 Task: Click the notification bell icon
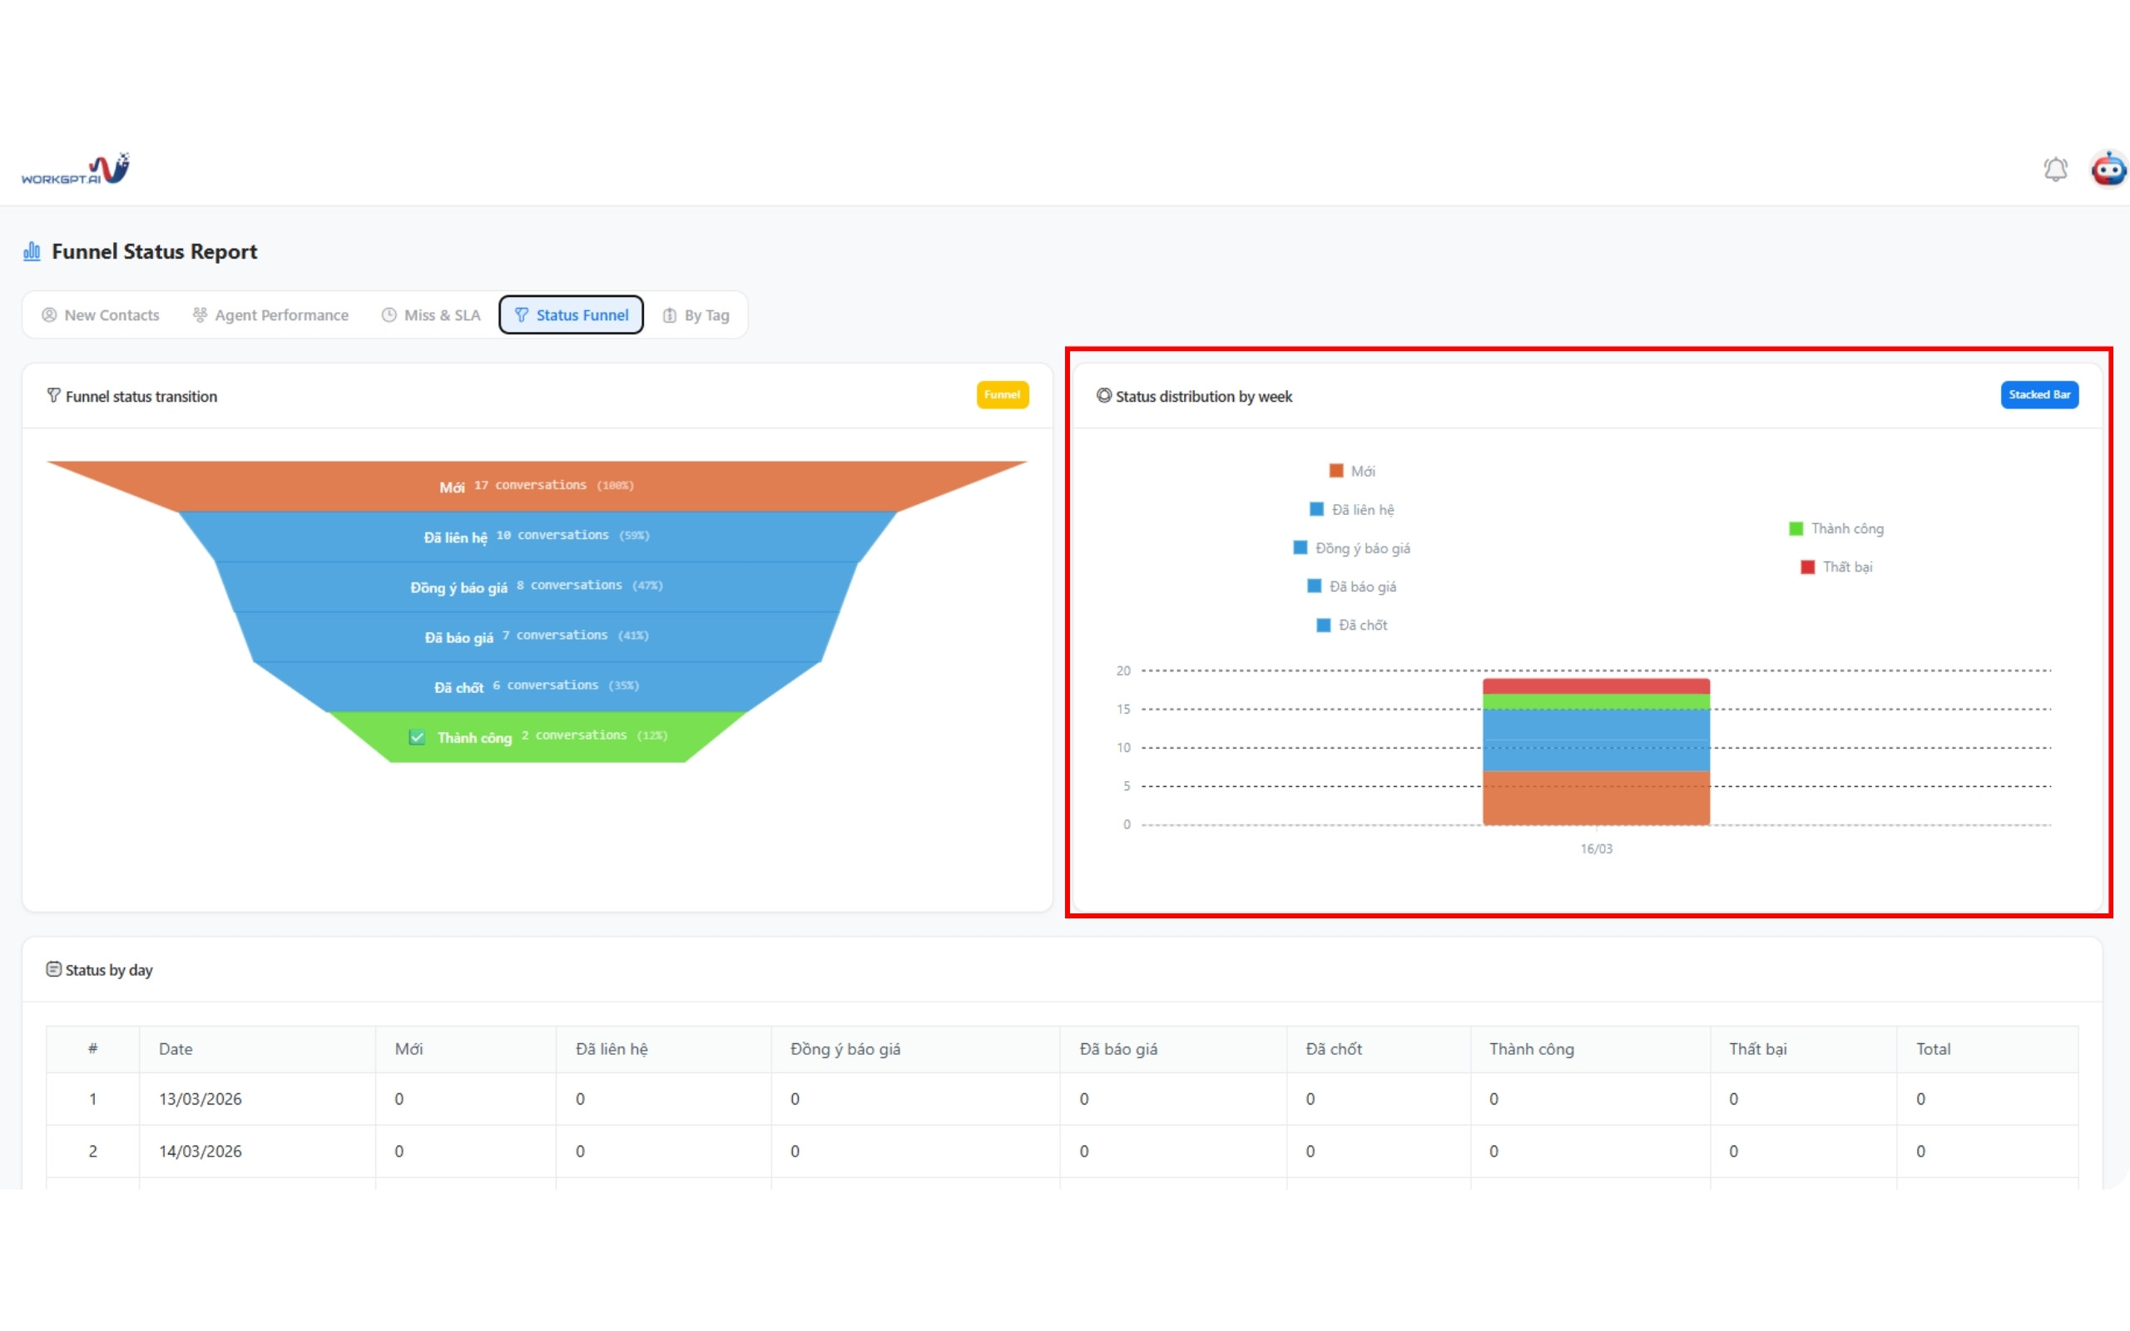(x=2054, y=169)
